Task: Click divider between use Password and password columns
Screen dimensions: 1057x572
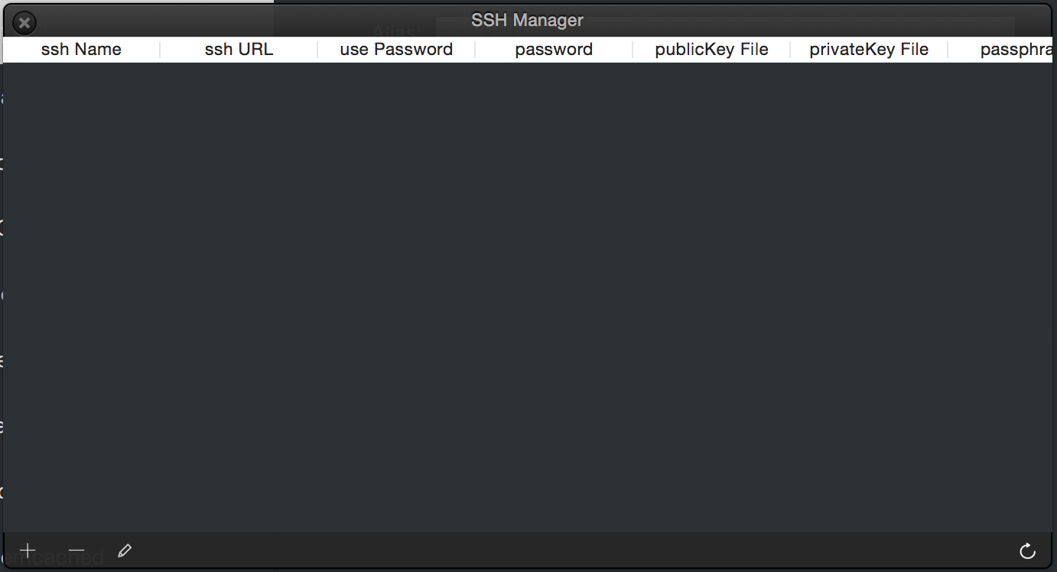Action: [475, 50]
